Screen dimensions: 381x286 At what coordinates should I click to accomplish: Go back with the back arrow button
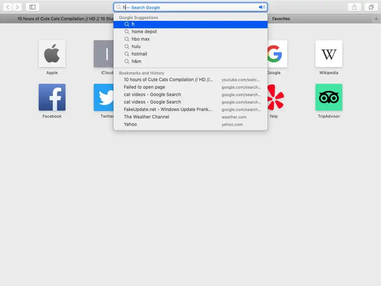[x=8, y=7]
